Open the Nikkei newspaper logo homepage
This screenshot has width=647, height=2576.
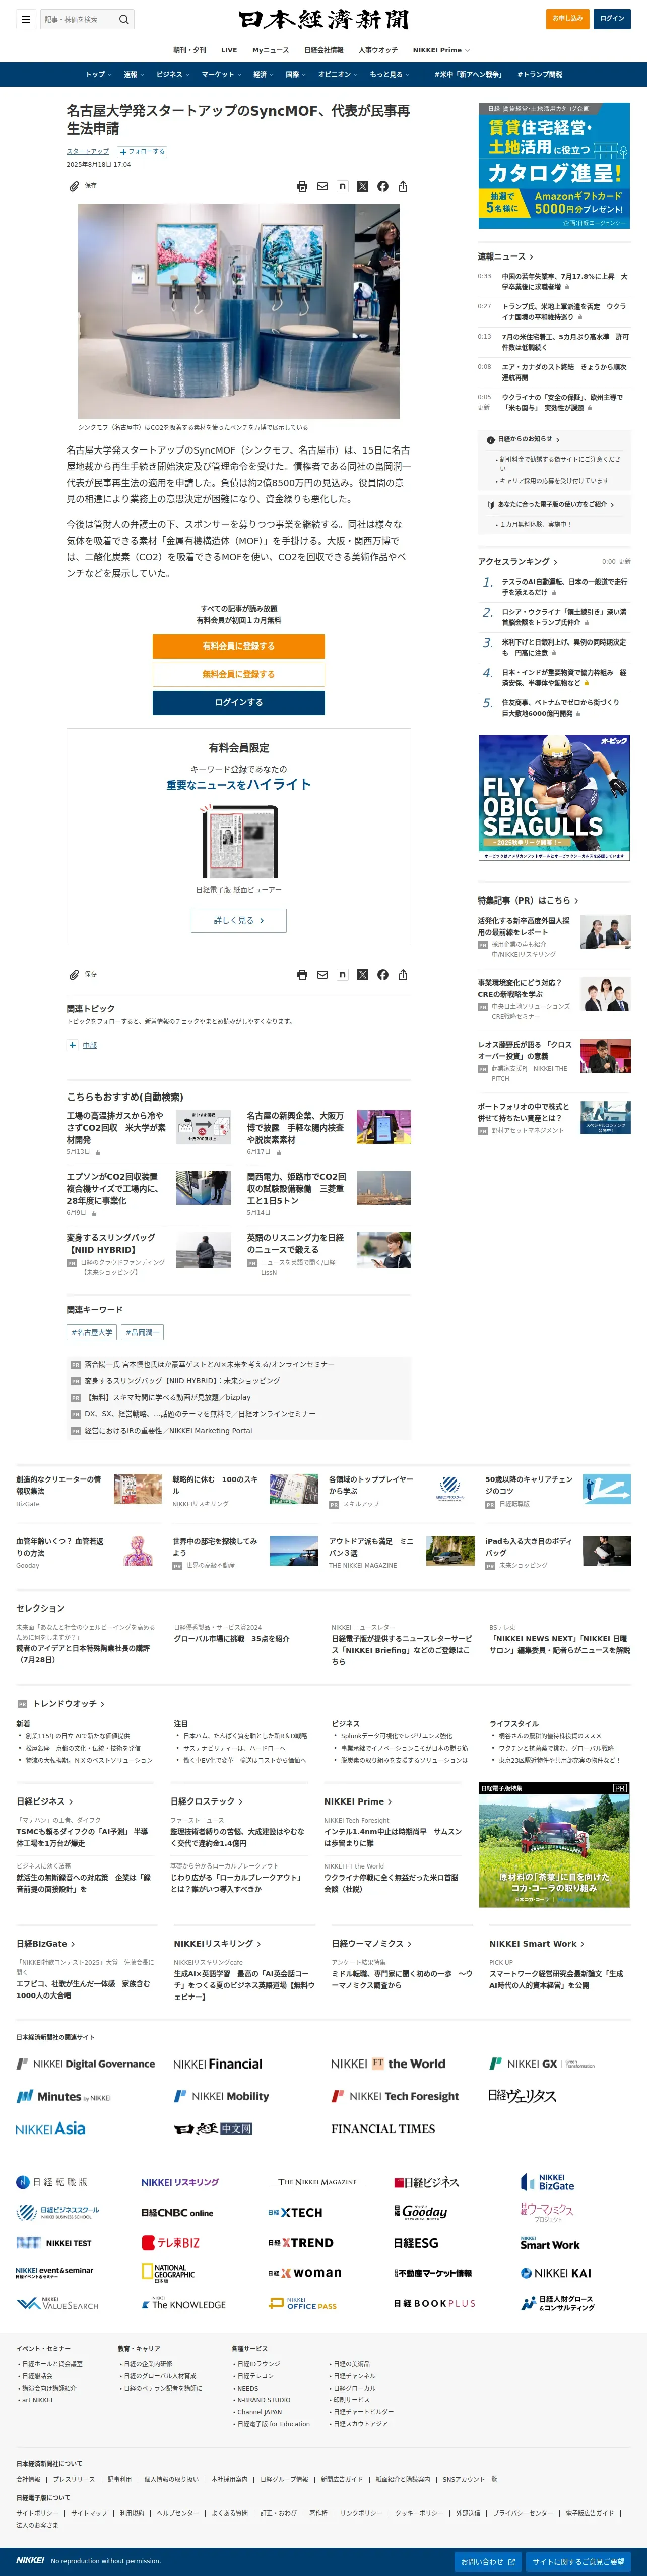click(323, 19)
